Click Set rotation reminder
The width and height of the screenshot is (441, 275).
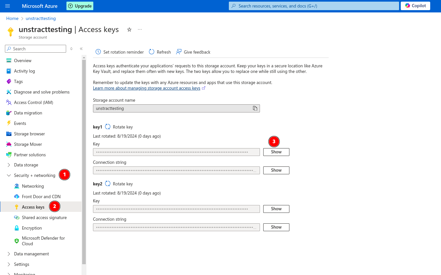pyautogui.click(x=119, y=52)
